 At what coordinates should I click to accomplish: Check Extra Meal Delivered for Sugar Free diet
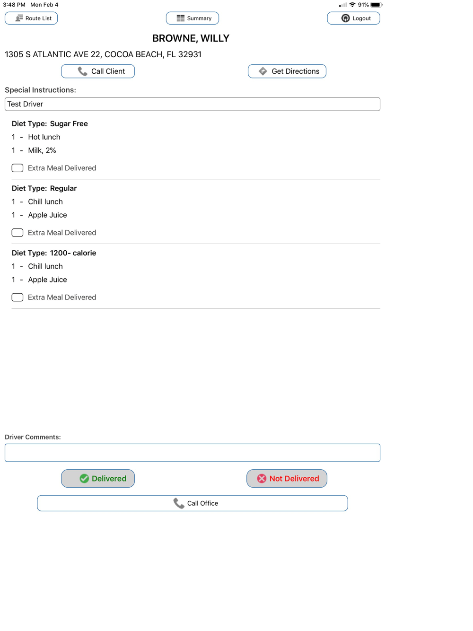18,168
